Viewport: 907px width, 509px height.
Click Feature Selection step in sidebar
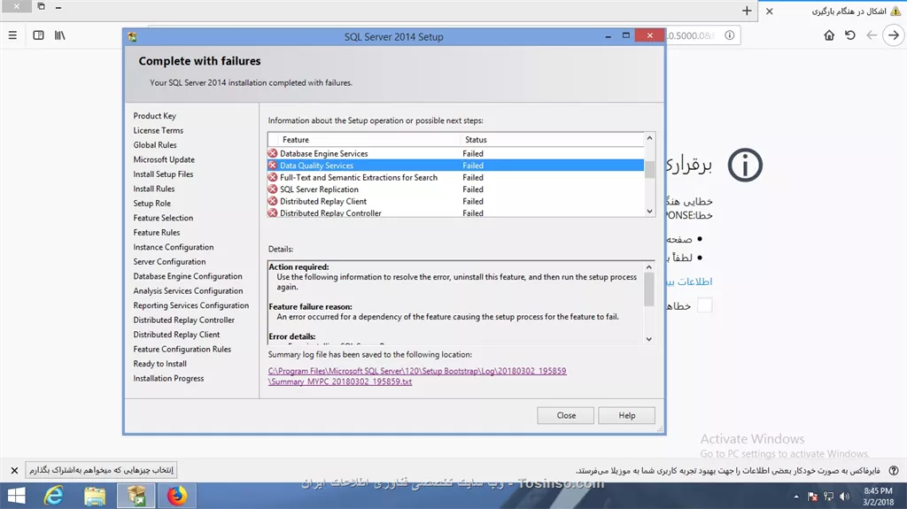coord(163,218)
